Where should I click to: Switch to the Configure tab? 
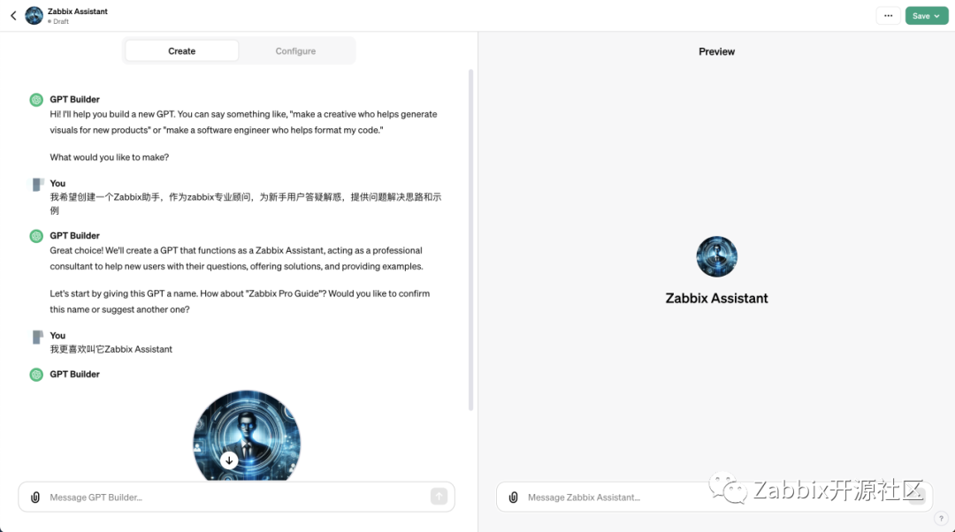295,51
